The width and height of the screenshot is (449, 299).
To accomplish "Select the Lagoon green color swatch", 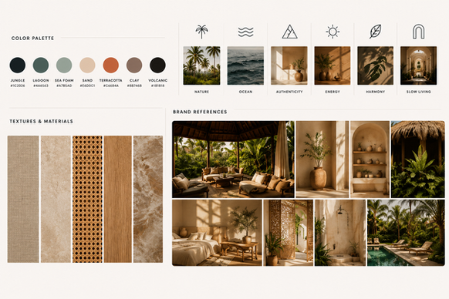I will (x=41, y=65).
